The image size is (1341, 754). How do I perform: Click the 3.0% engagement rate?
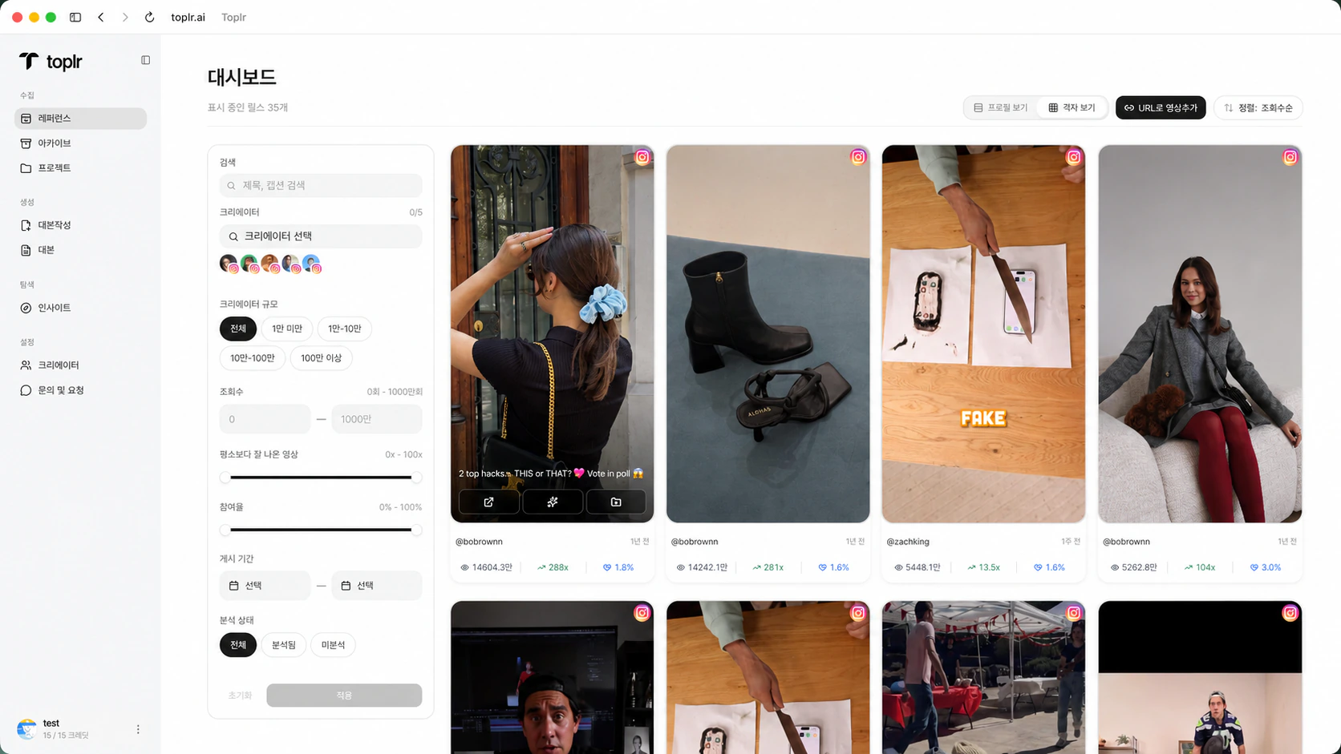click(x=1265, y=567)
